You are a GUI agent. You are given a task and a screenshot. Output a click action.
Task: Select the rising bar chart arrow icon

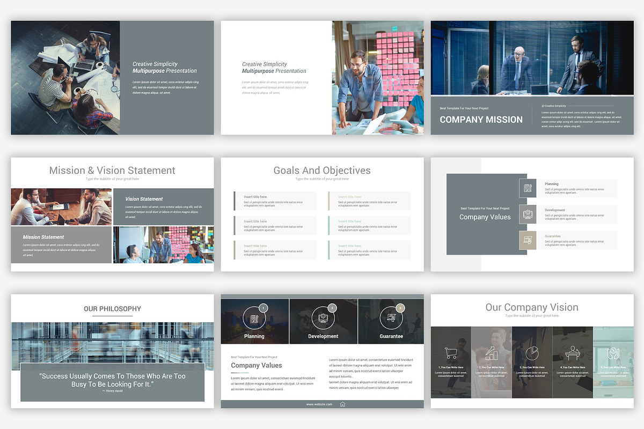tap(492, 353)
